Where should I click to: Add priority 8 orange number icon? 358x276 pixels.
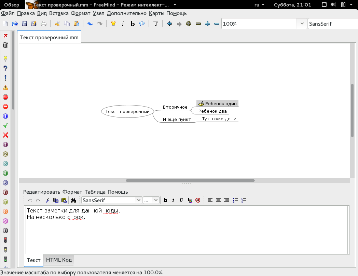(x=5, y=211)
